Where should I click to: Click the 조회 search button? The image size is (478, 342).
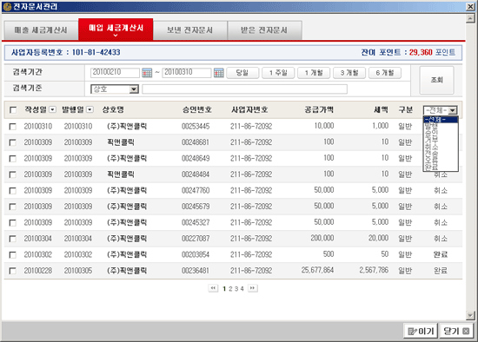coord(436,80)
